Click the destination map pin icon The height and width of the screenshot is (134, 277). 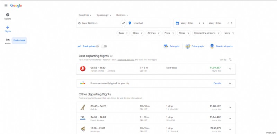click(130, 23)
